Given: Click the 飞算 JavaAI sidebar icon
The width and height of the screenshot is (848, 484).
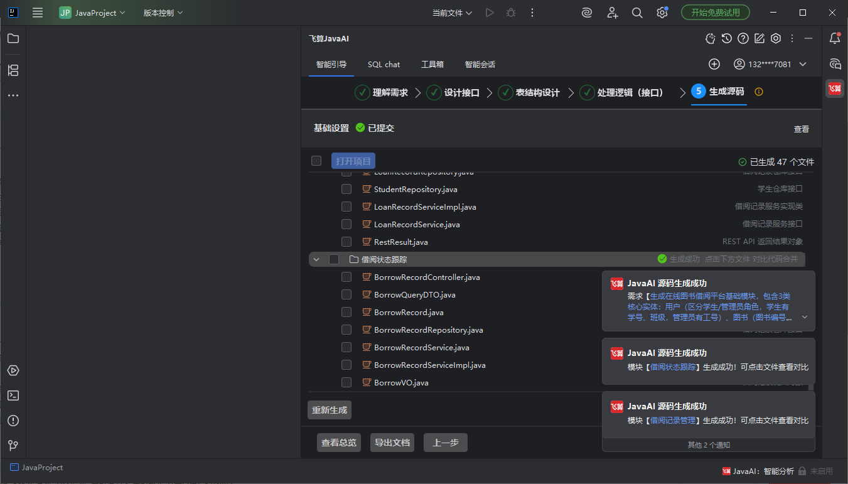Looking at the screenshot, I should pos(835,89).
